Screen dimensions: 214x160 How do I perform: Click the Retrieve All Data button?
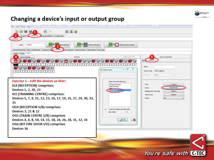click(x=88, y=45)
